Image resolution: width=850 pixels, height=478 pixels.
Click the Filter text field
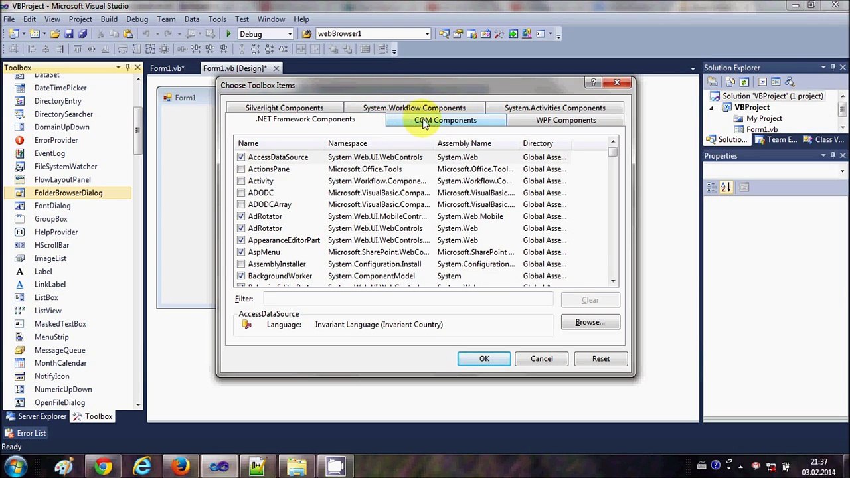408,299
